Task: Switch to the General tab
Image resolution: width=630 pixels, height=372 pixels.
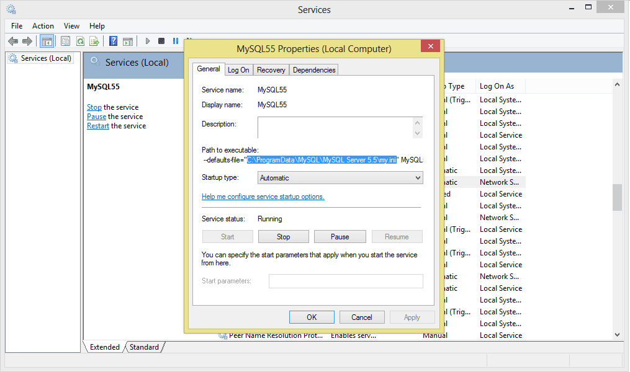Action: point(209,69)
